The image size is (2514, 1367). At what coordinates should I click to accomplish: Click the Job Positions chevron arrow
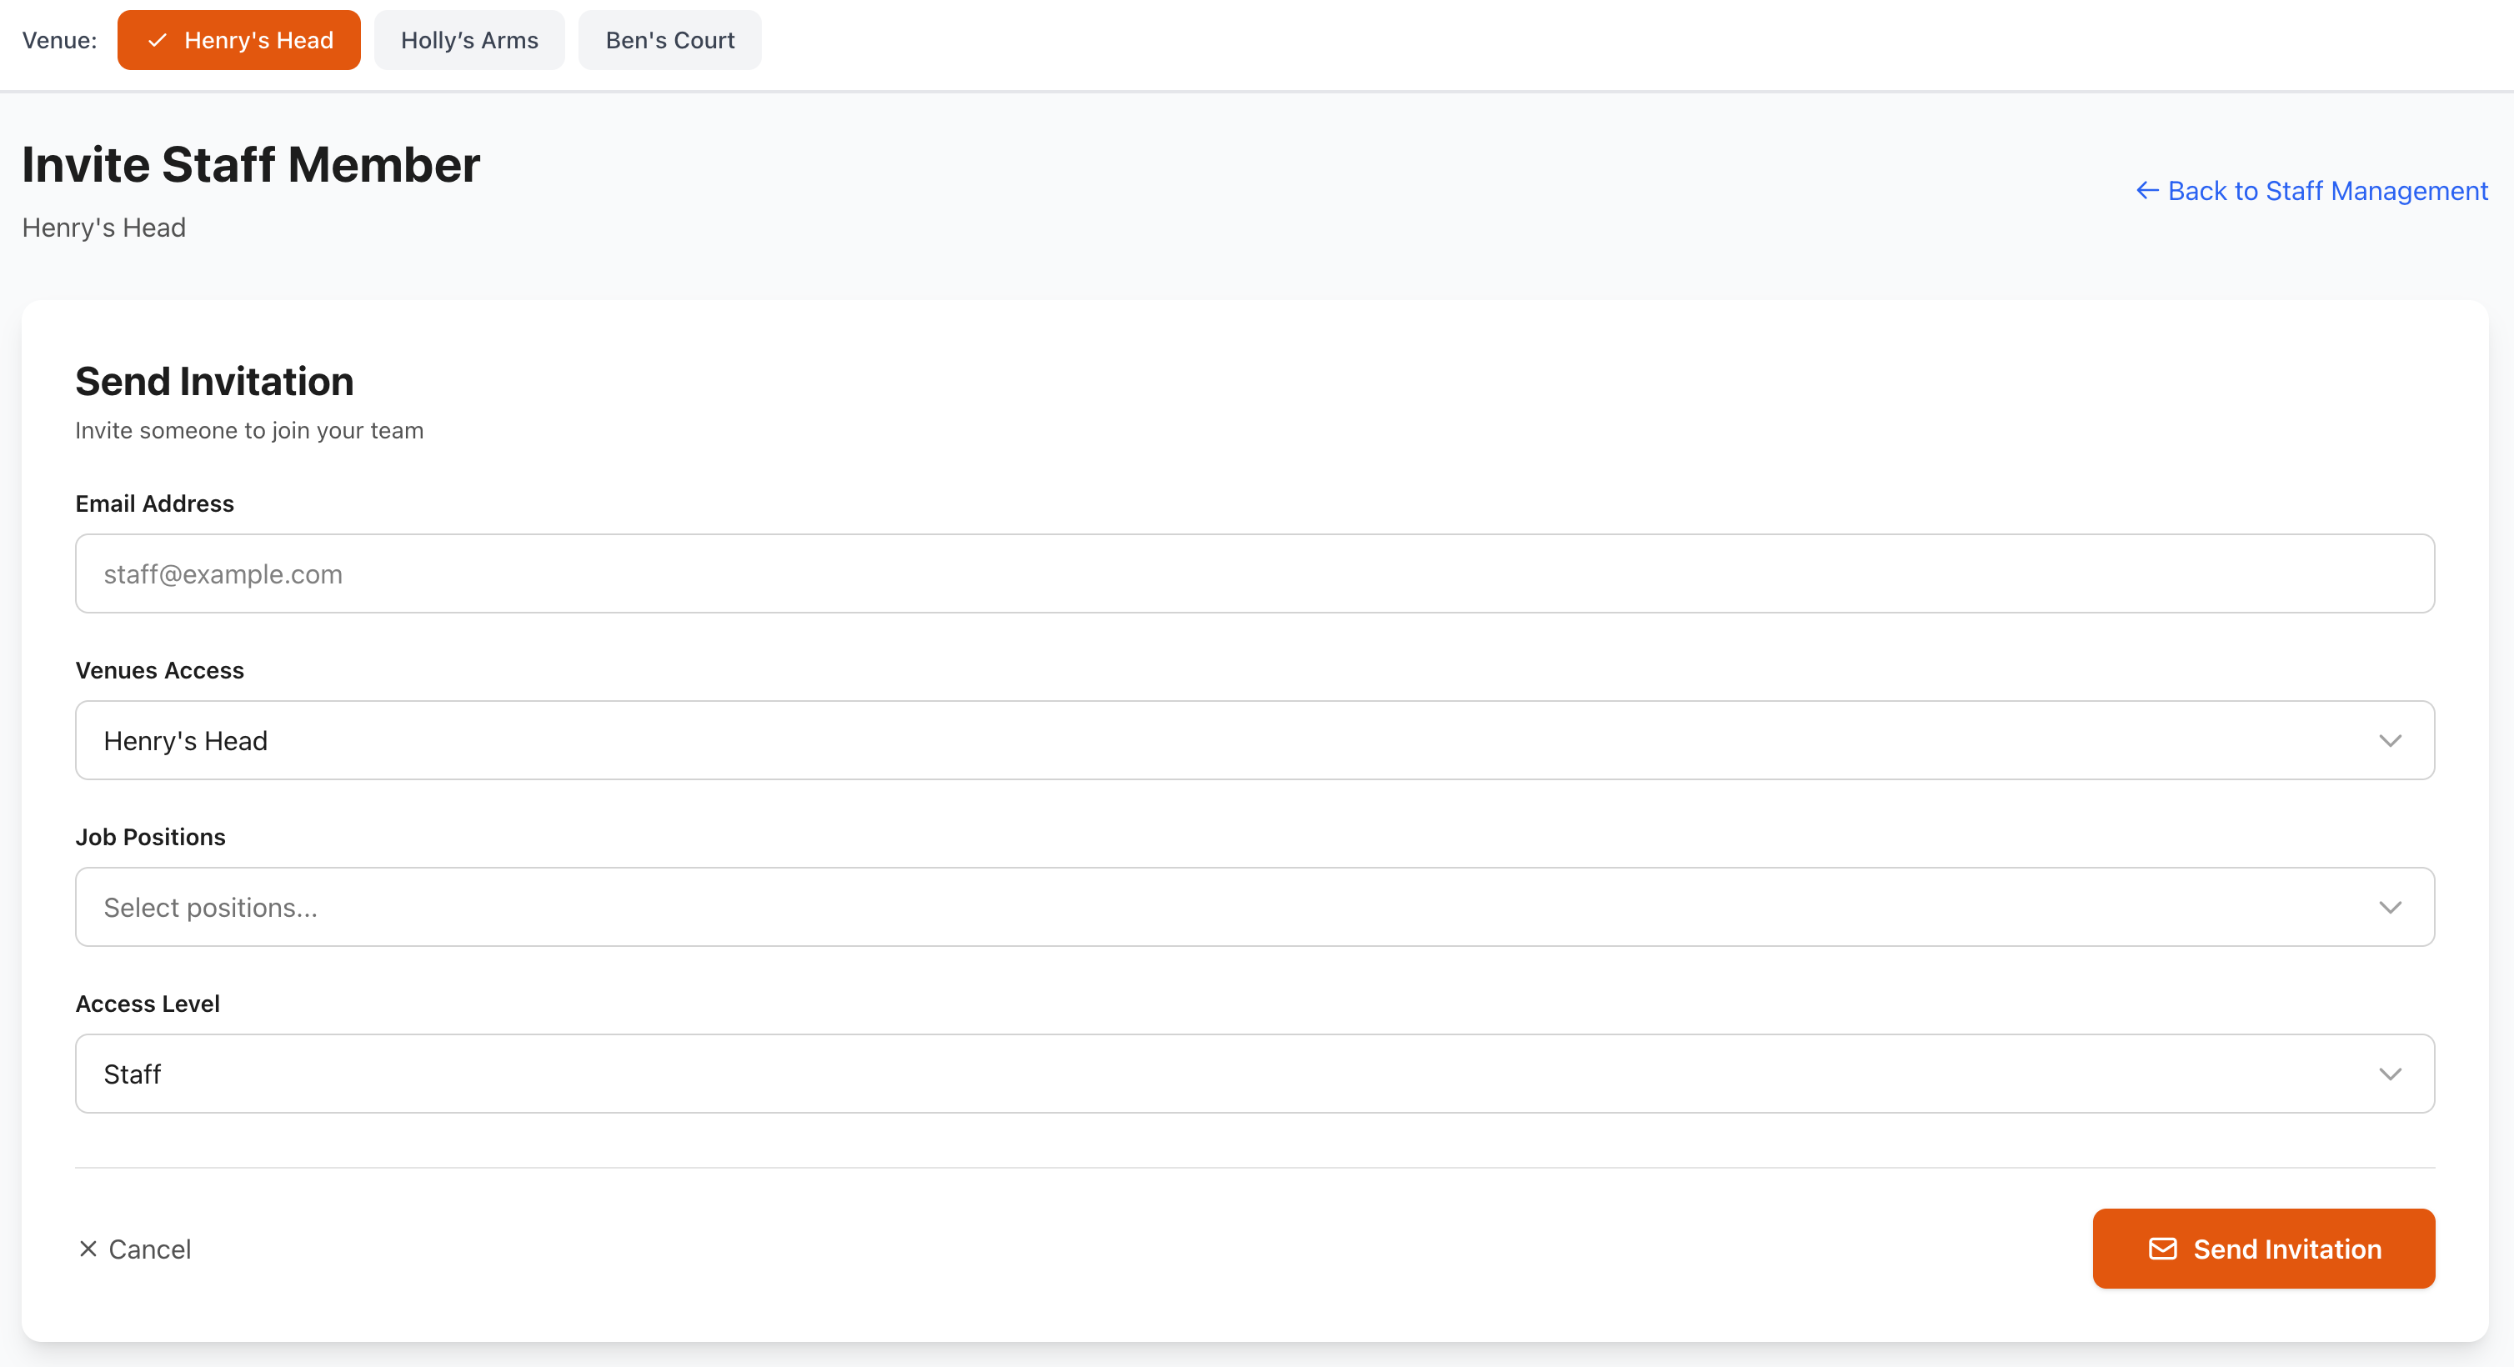click(2389, 908)
